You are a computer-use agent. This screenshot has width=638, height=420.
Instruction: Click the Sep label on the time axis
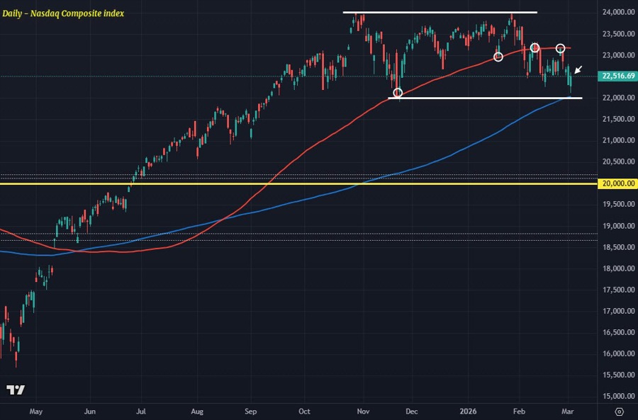(x=250, y=410)
